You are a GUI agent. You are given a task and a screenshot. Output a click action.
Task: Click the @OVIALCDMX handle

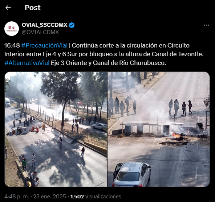(40, 32)
